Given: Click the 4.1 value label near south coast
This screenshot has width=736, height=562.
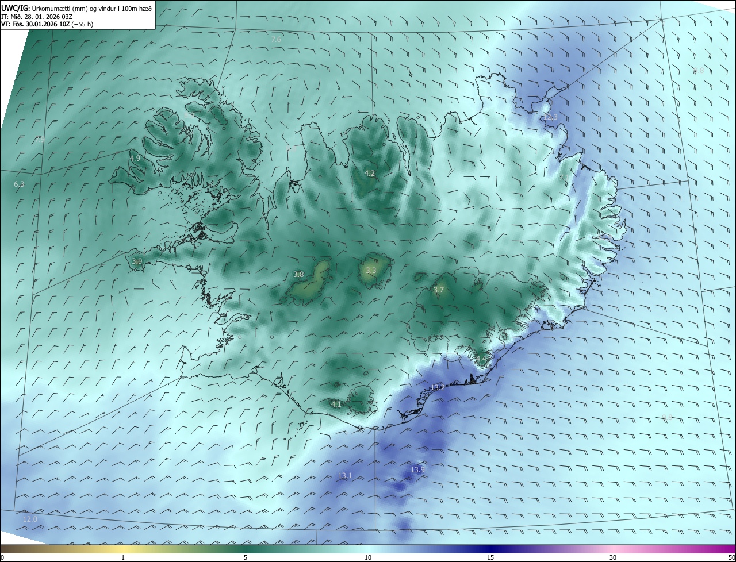Looking at the screenshot, I should click(x=336, y=404).
